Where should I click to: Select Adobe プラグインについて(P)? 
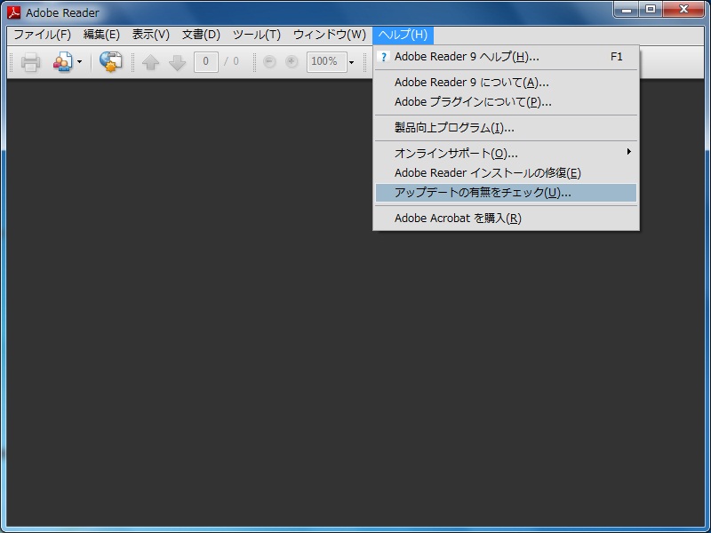[506, 102]
